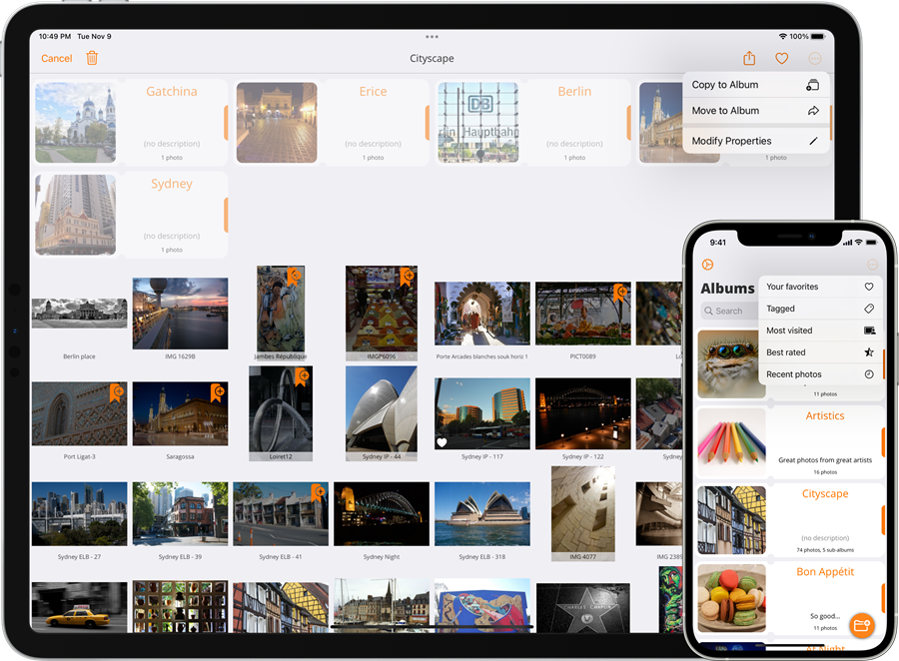Image resolution: width=899 pixels, height=661 pixels.
Task: Tap the orange badge on the PICT0089 photo
Action: (x=621, y=293)
